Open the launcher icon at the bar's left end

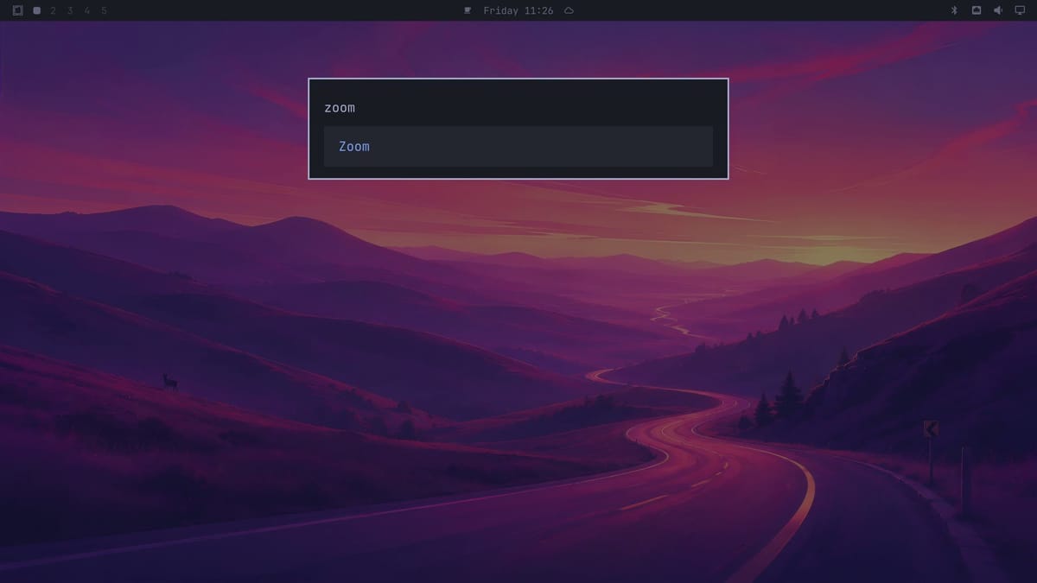click(x=17, y=10)
